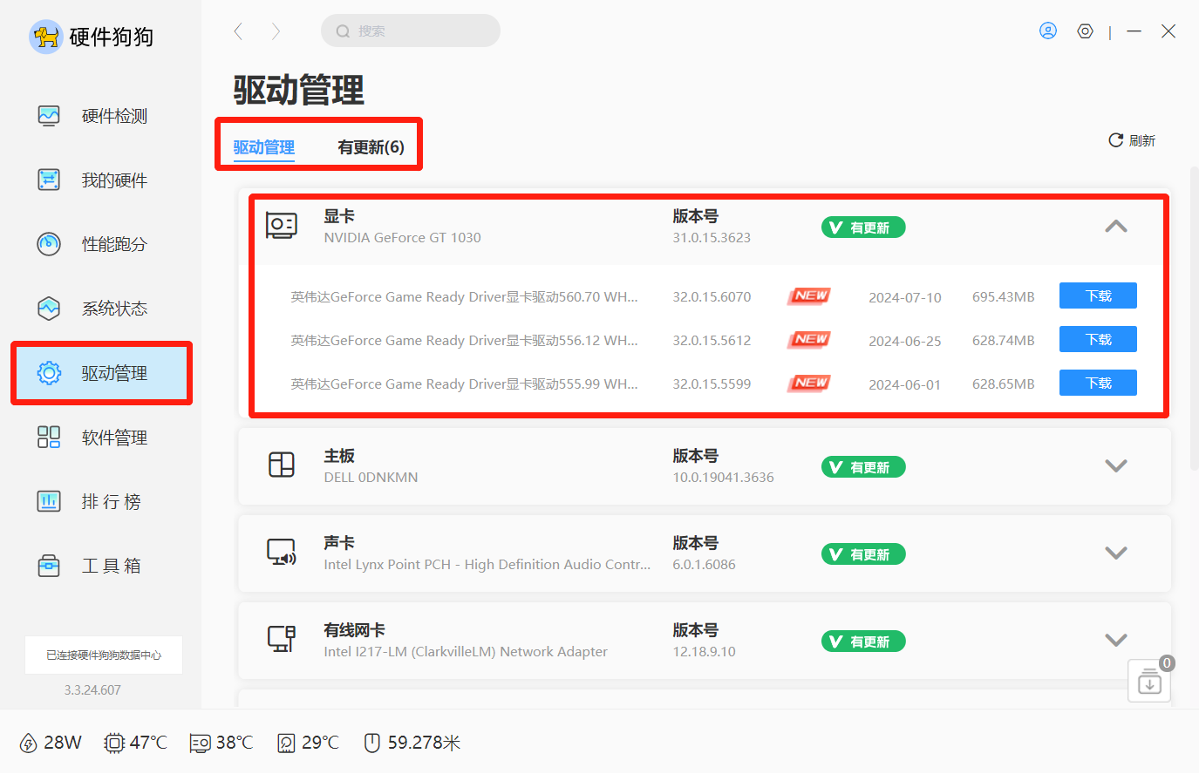Select the 驱动管理 gear icon in sidebar
Screen dimensions: 1199x774
[49, 373]
